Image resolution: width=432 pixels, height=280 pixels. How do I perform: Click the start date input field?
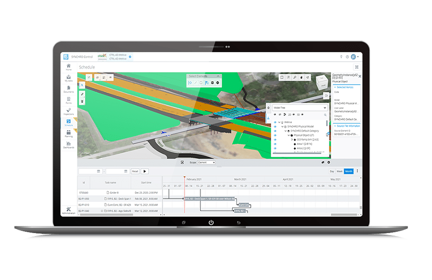(90, 171)
